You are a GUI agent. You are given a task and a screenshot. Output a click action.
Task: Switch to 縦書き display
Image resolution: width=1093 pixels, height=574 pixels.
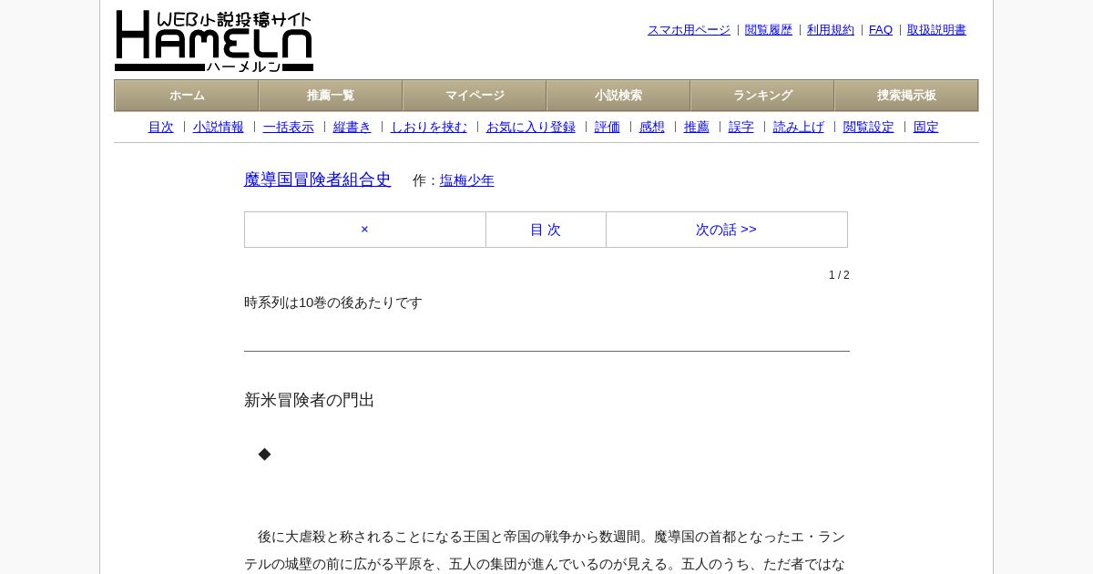tap(352, 128)
